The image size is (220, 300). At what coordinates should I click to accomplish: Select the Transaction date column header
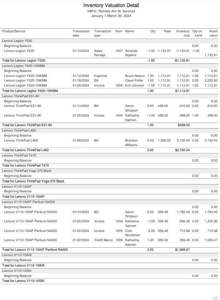pyautogui.click(x=81, y=33)
